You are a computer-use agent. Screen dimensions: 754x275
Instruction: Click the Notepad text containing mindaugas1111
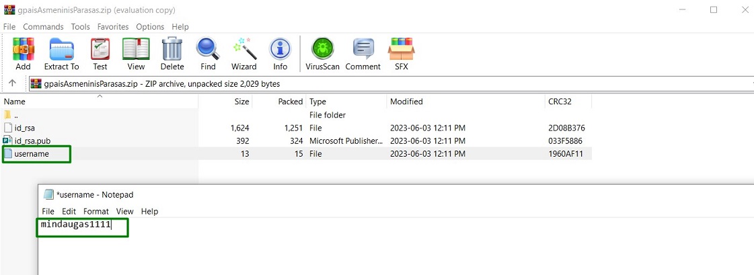pyautogui.click(x=75, y=225)
